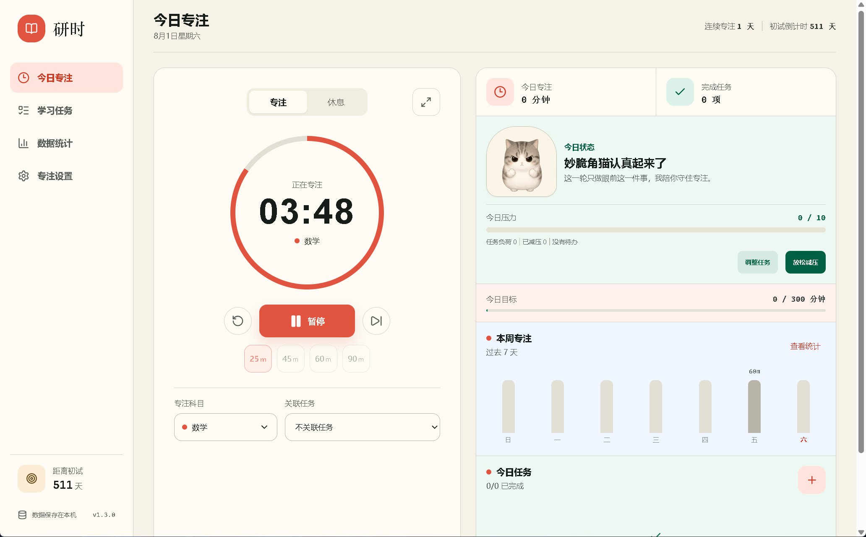Select the 25 m duration preset

point(258,359)
